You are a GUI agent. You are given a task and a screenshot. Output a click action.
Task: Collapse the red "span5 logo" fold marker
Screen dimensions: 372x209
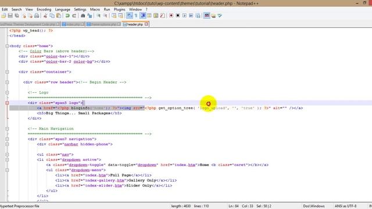[7, 103]
